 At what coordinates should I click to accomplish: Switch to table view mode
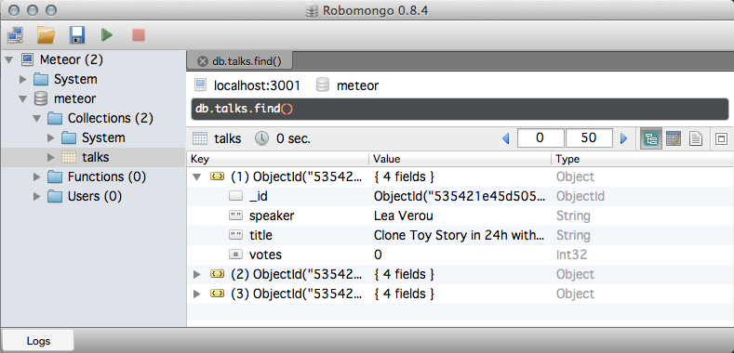coord(674,138)
